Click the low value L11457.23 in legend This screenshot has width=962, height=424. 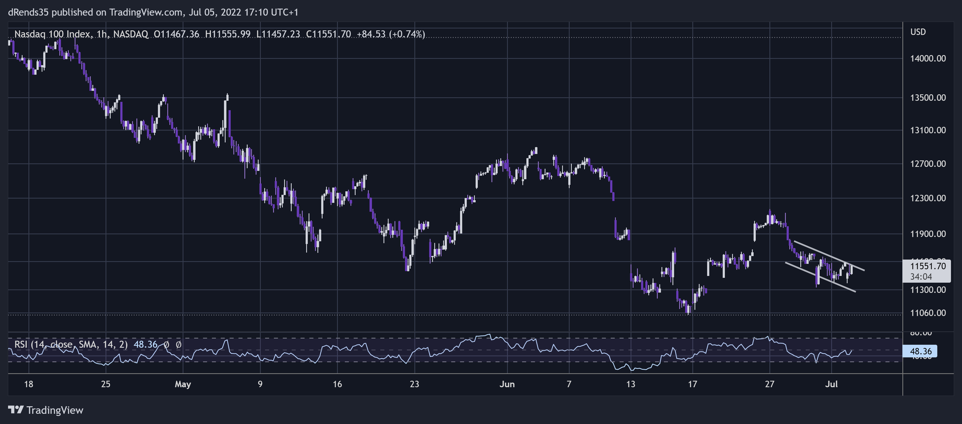click(278, 34)
